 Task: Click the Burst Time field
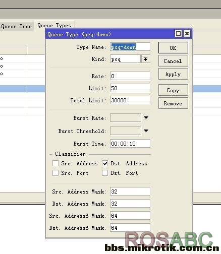pyautogui.click(x=130, y=144)
